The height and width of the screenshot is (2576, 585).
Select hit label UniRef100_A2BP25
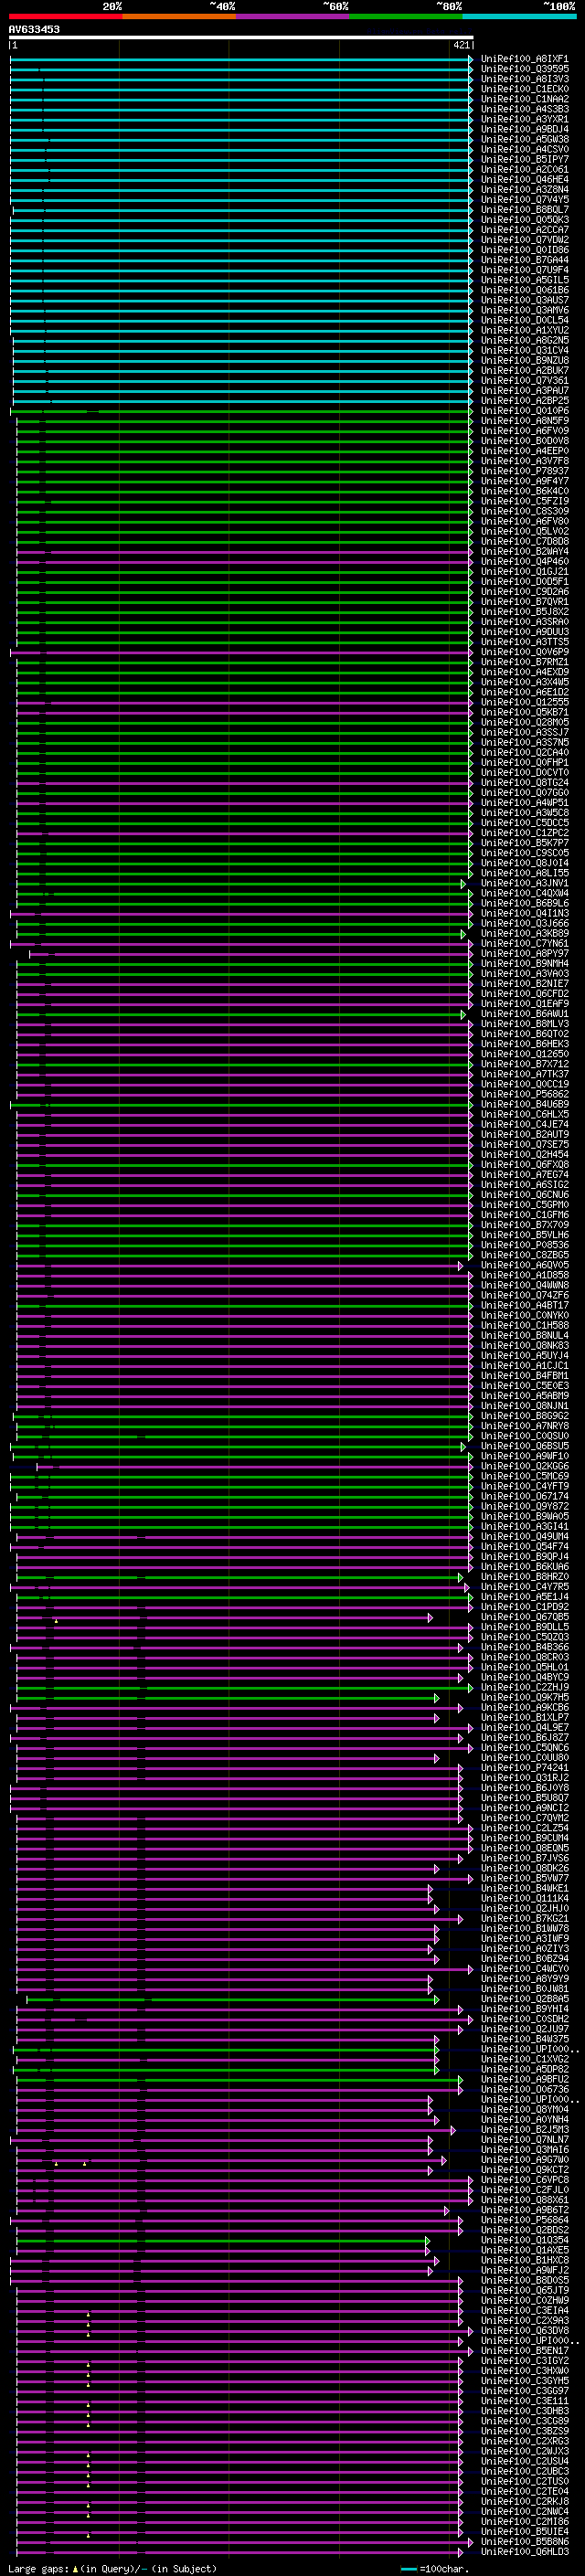[x=525, y=400]
